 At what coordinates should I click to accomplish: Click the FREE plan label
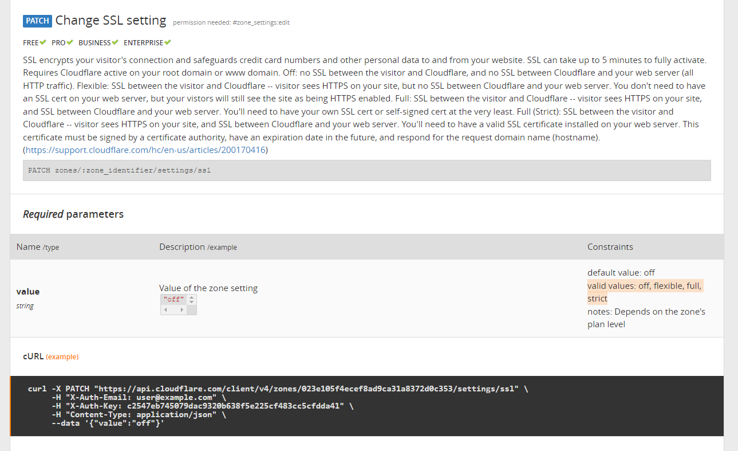31,43
